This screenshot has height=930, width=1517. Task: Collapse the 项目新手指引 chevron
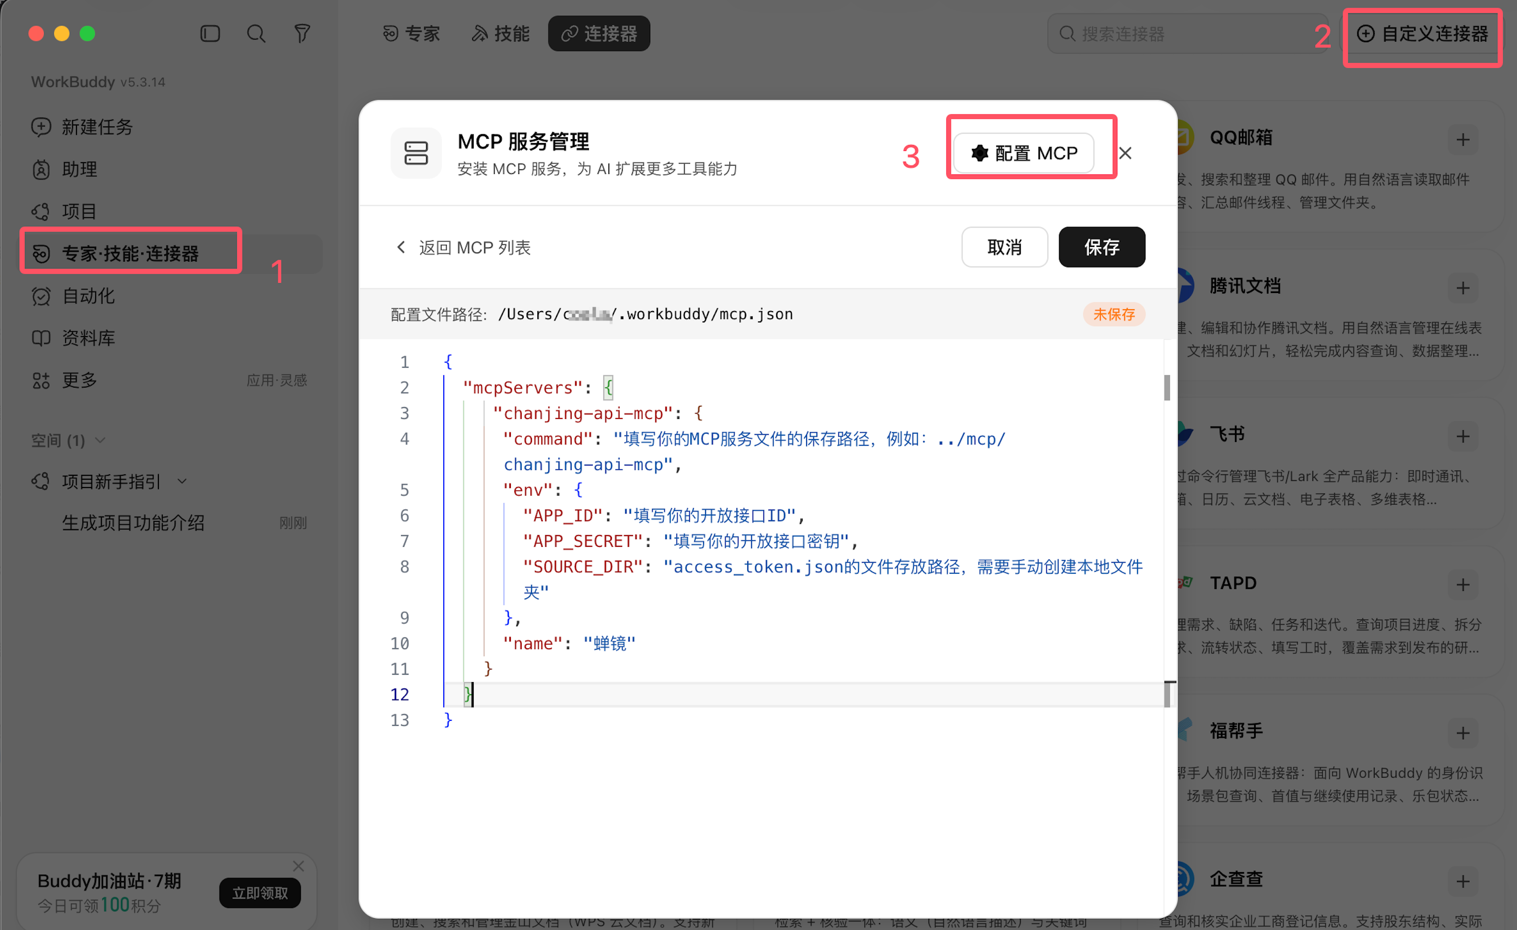pyautogui.click(x=182, y=481)
